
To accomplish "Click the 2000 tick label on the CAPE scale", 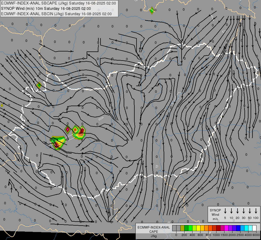I will pyautogui.click(x=232, y=235).
